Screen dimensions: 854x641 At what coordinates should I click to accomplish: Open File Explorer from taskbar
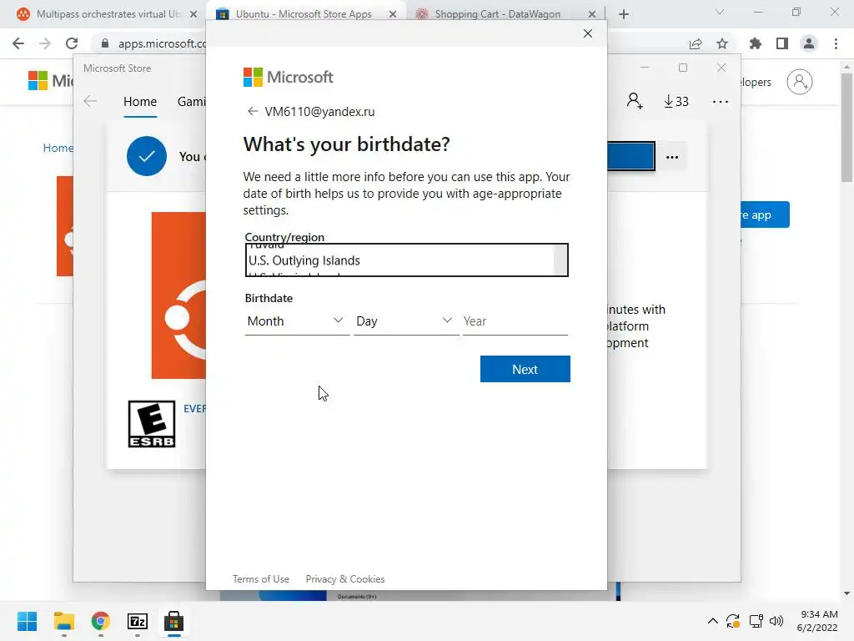click(x=63, y=621)
